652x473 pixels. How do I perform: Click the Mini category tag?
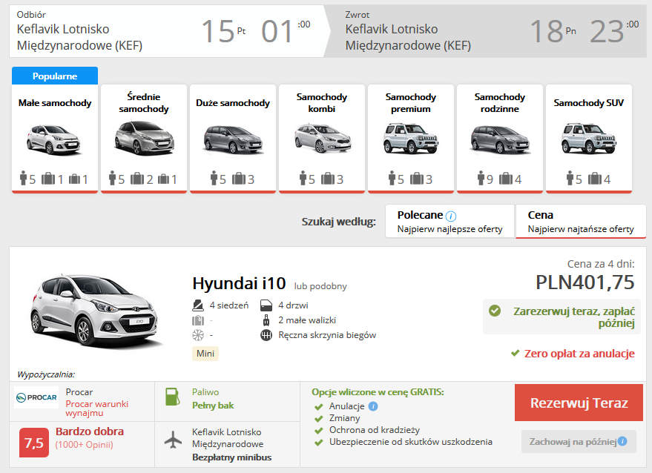(x=205, y=354)
